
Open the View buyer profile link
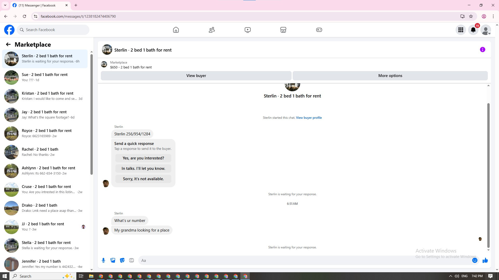[309, 118]
